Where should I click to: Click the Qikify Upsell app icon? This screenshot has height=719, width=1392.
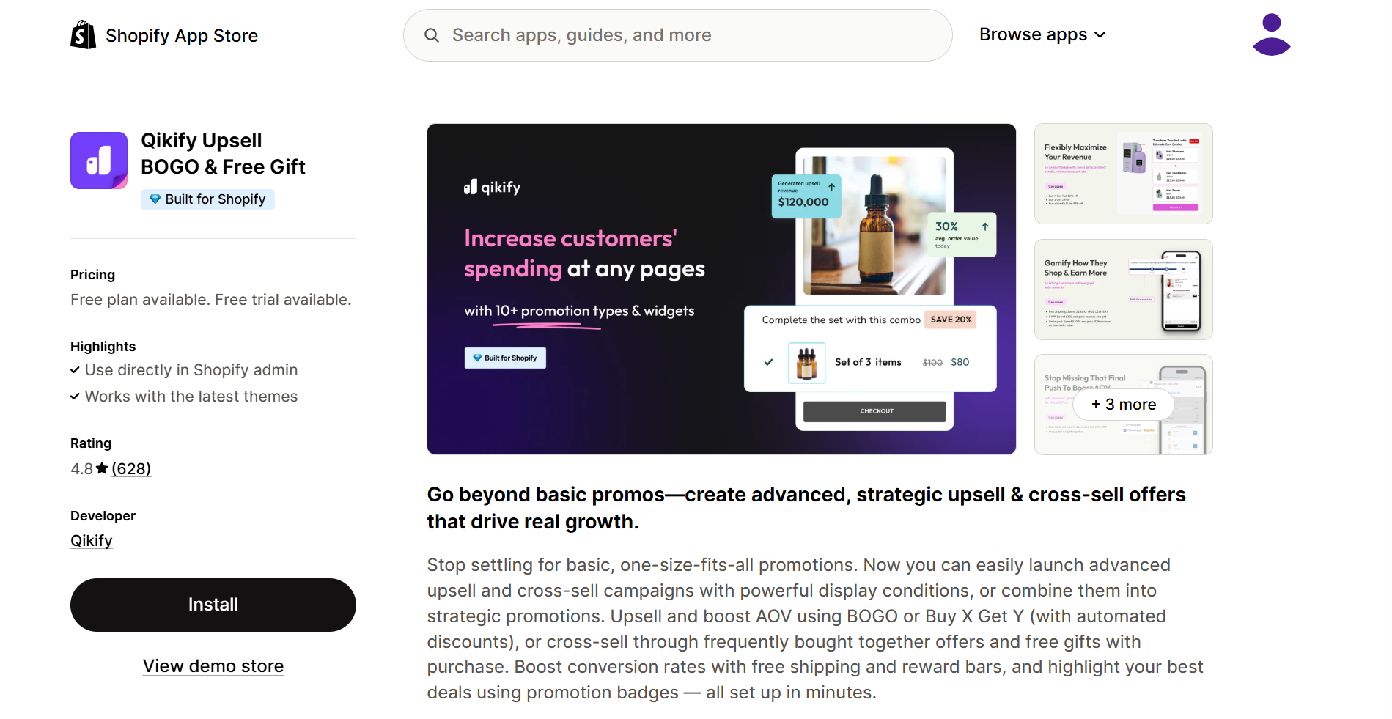point(99,161)
